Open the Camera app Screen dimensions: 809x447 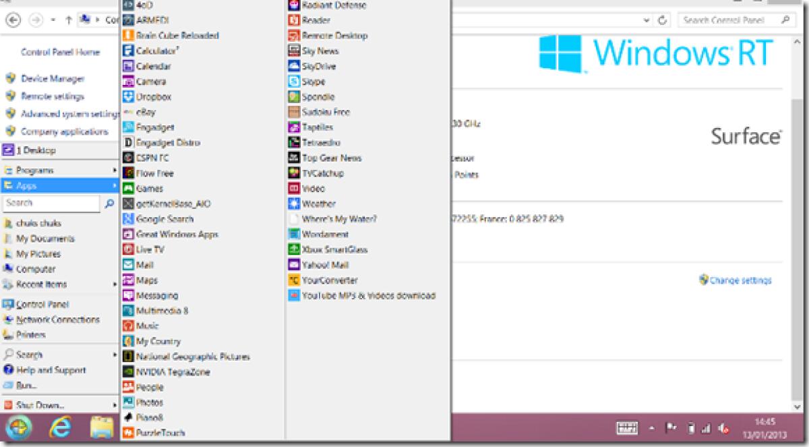150,83
